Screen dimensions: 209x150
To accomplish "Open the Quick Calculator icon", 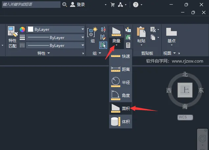I will 128,45.
